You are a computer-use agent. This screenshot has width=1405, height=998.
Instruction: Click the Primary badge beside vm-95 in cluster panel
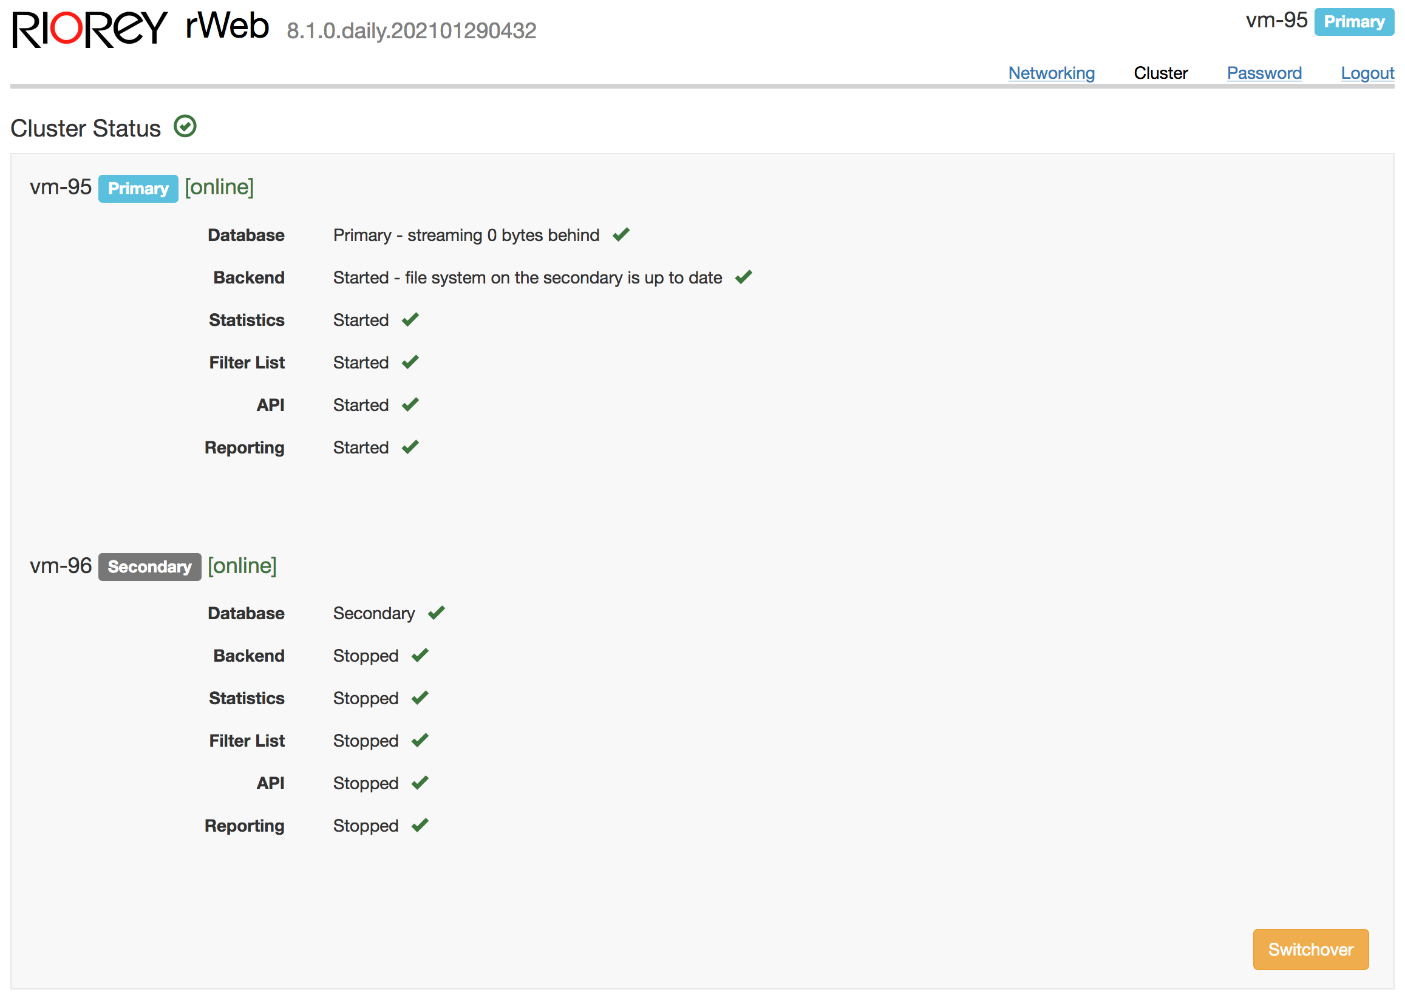point(138,188)
